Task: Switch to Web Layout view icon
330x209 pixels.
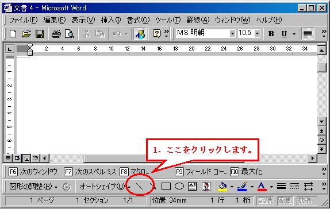Action: click(x=17, y=158)
